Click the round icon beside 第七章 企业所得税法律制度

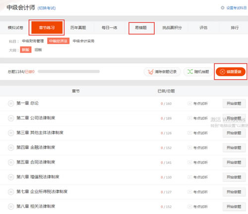point(11,192)
